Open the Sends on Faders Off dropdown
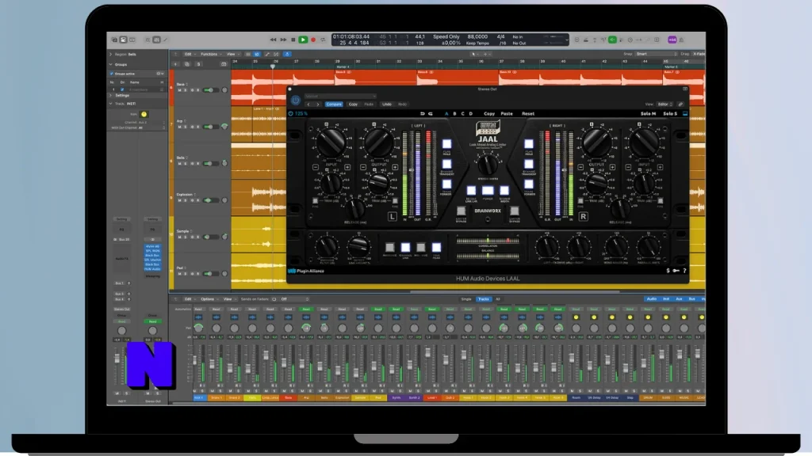812x456 pixels. (x=293, y=299)
